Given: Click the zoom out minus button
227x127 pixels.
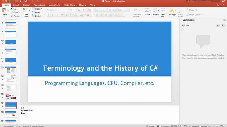Looking at the screenshot, I should point(190,126).
